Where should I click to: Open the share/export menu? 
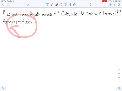(x=8, y=5)
